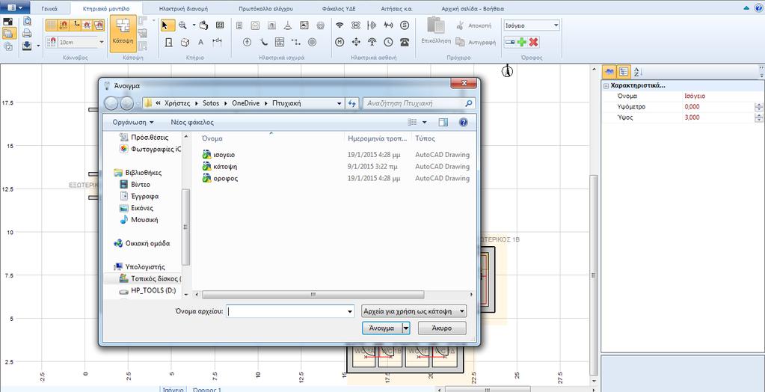Toggle the orthogonal mode button
This screenshot has width=765, height=392.
[x=76, y=25]
